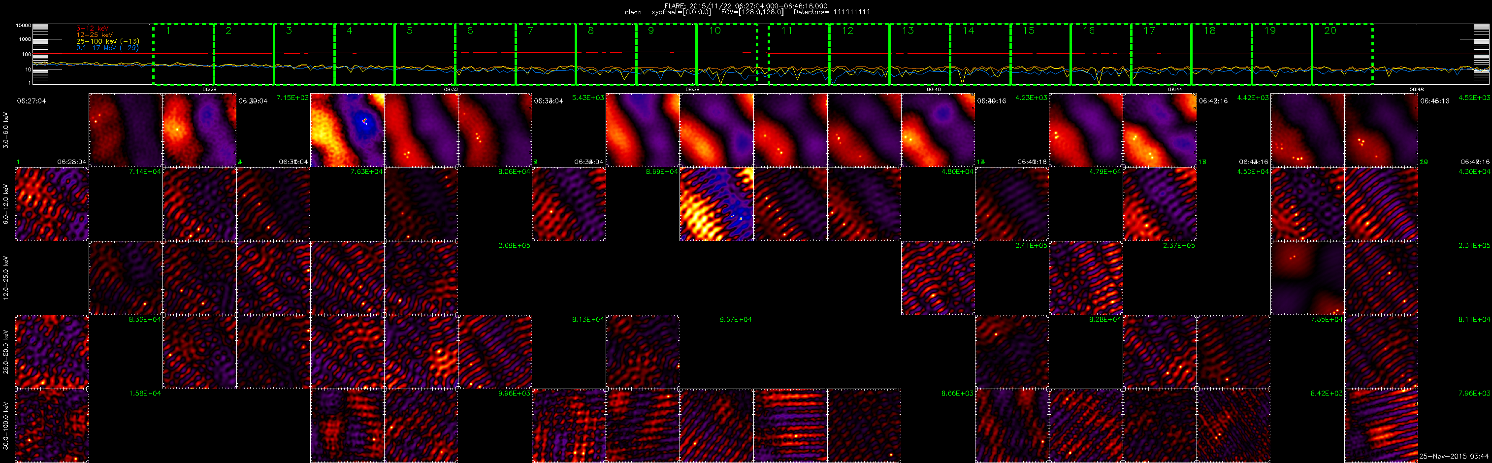Click the '7.85E+04' value

1327,320
